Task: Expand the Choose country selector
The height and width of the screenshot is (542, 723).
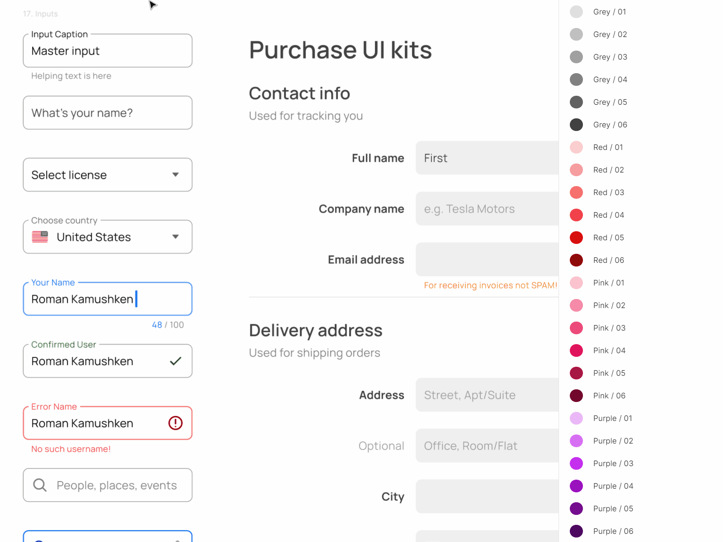Action: point(107,237)
